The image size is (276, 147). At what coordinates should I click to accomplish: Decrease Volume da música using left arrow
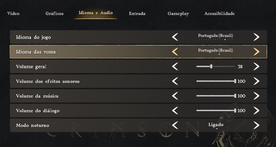(x=175, y=96)
